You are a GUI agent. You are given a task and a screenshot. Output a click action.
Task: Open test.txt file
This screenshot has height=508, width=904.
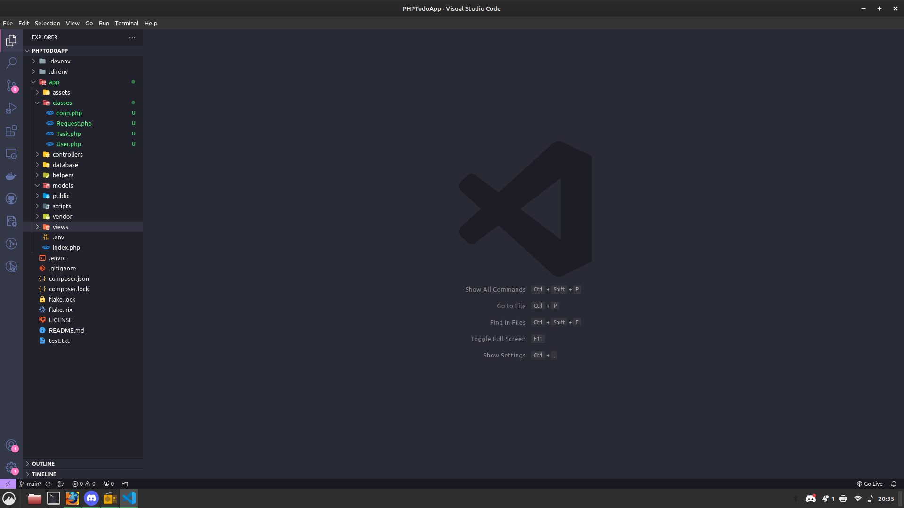point(83,341)
